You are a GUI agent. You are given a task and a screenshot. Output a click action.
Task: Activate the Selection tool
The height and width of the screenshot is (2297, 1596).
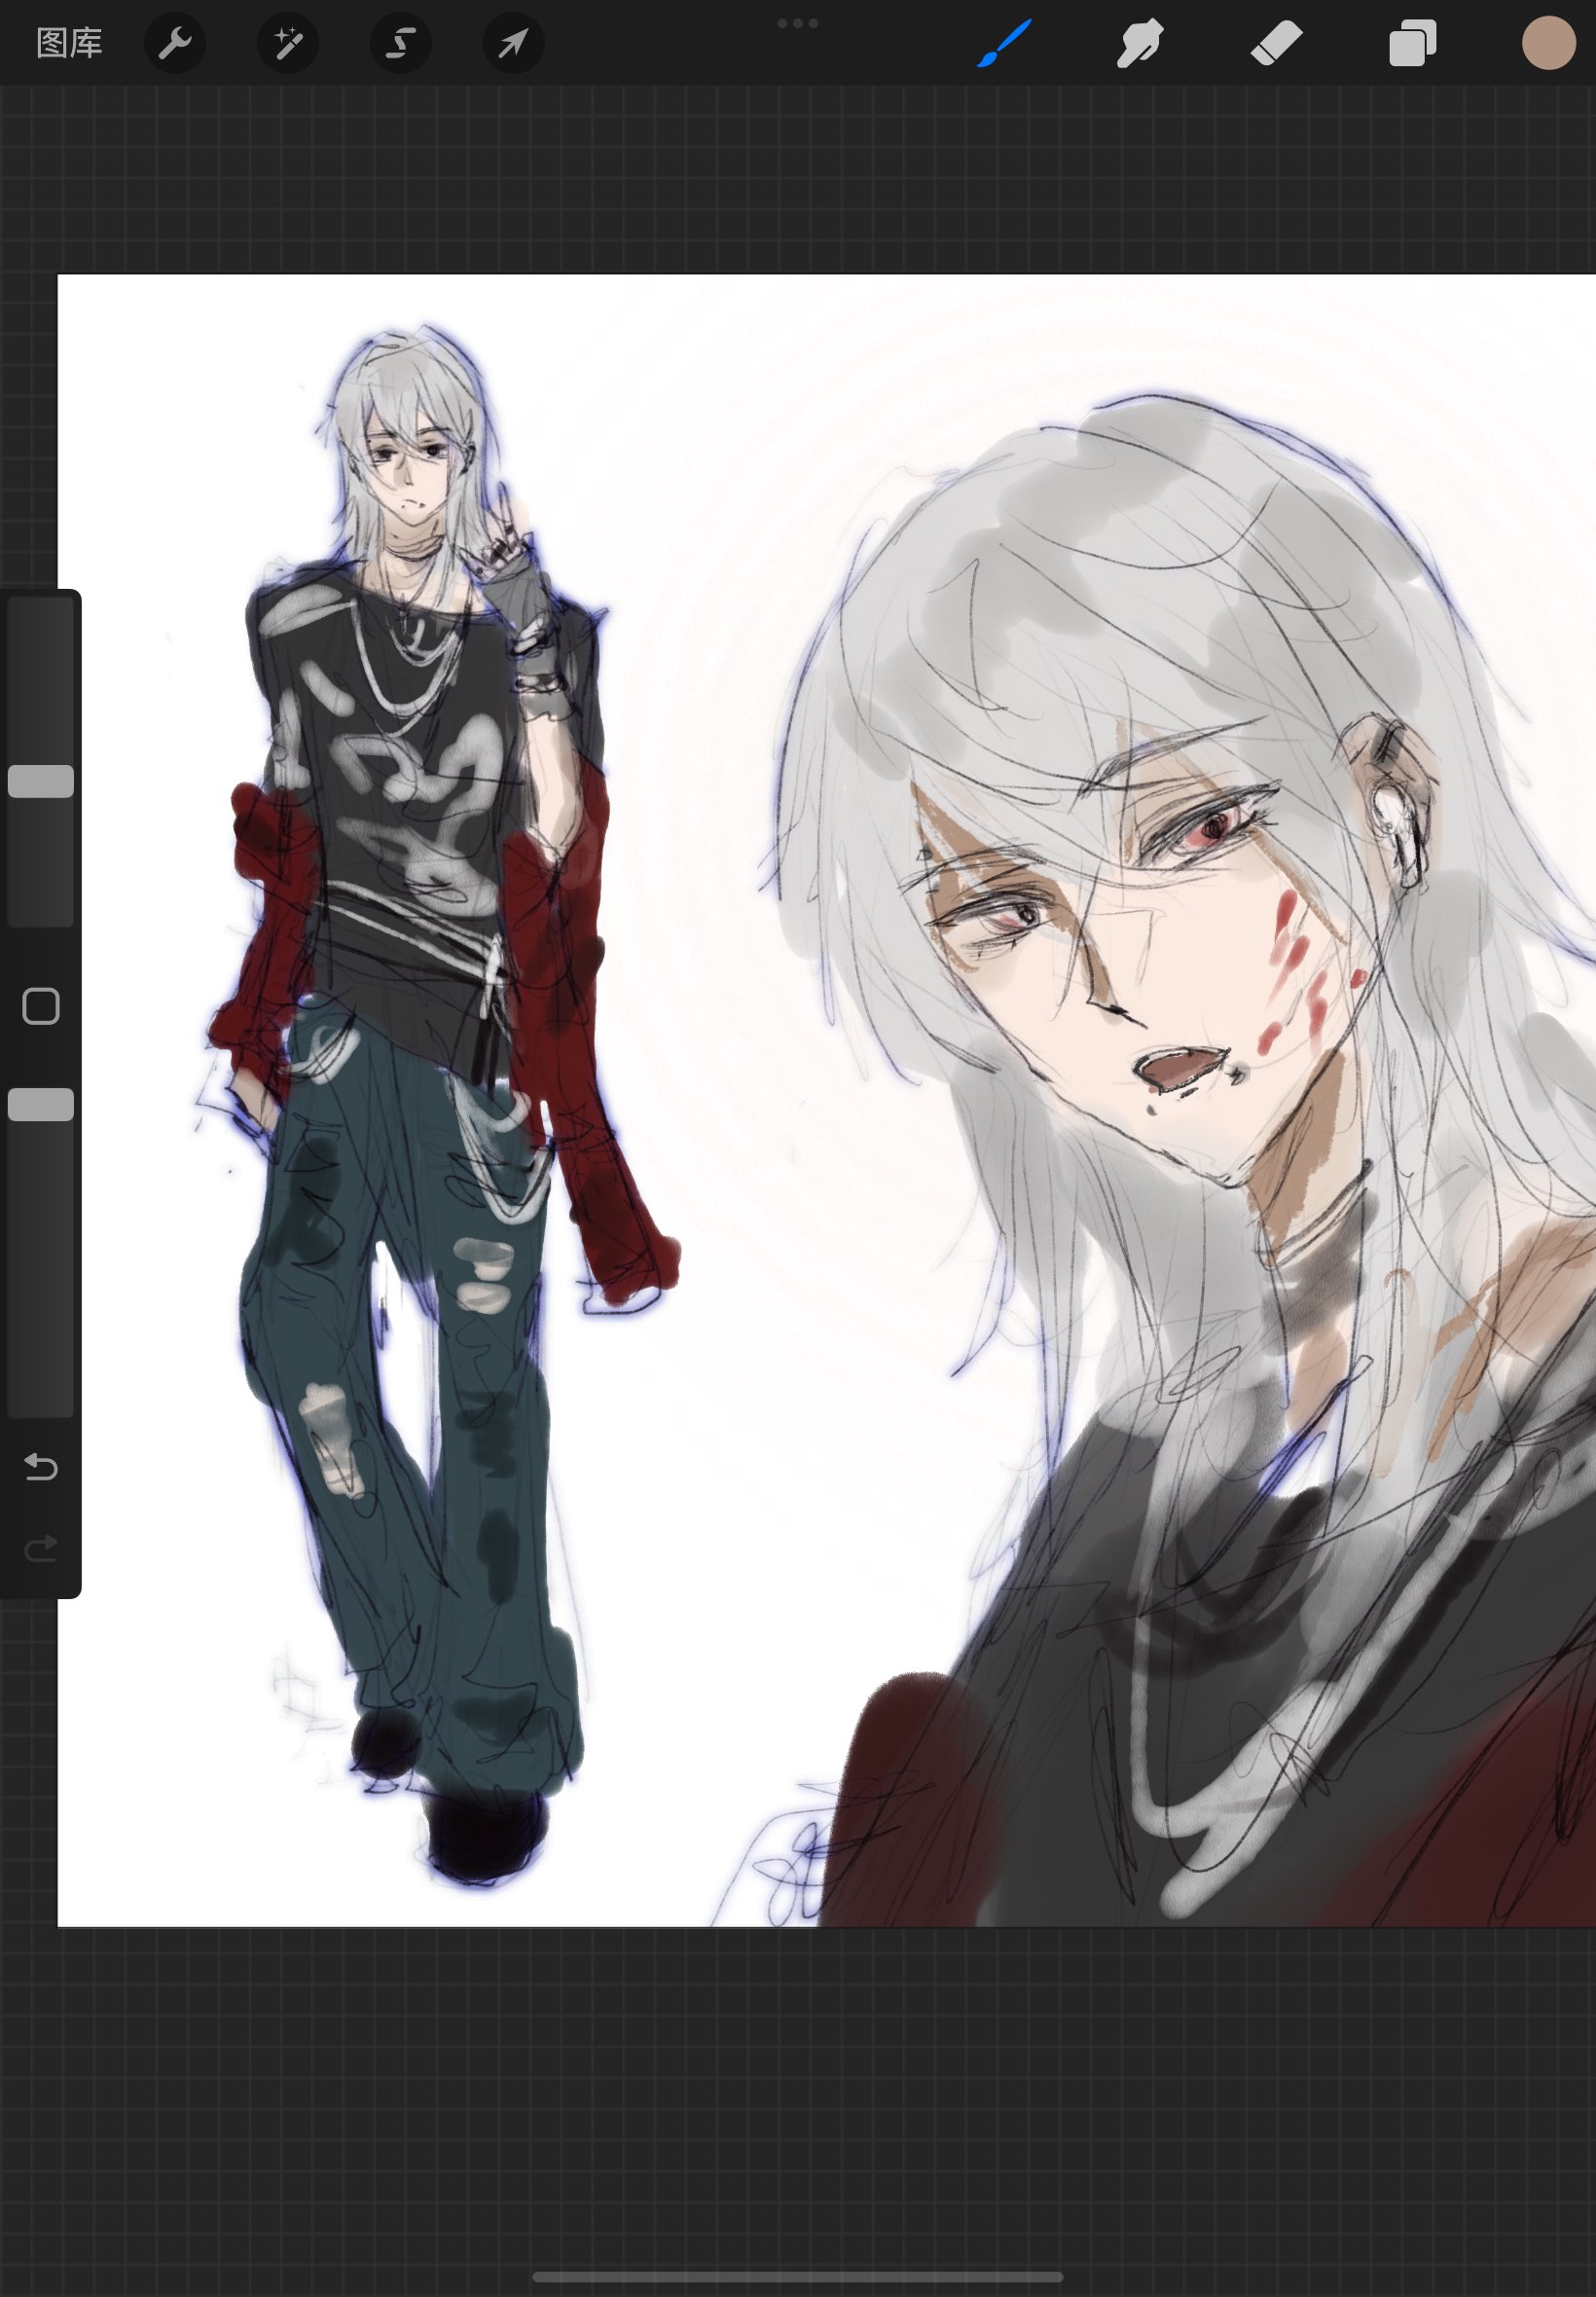click(401, 43)
